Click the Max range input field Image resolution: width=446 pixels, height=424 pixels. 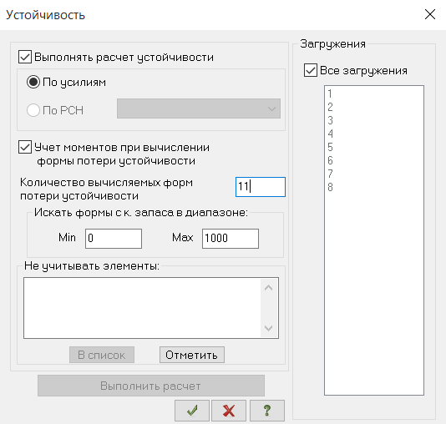point(231,239)
